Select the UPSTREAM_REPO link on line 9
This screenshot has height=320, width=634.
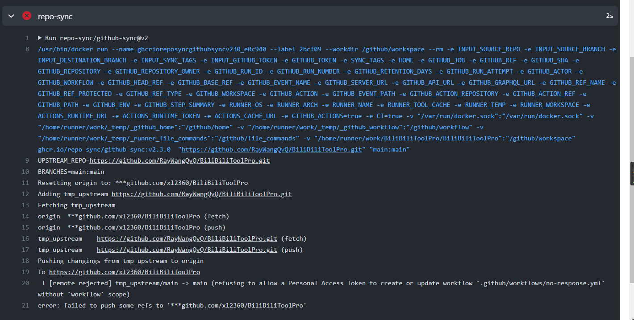point(179,160)
